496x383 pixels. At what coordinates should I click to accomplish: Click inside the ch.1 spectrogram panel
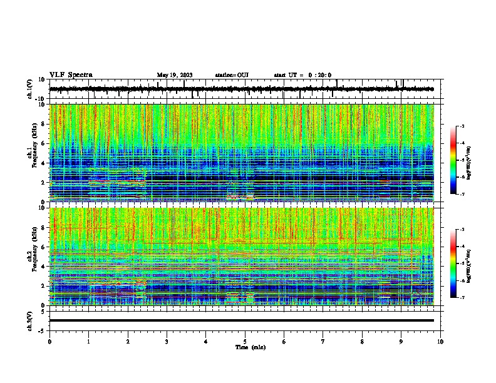[242, 153]
